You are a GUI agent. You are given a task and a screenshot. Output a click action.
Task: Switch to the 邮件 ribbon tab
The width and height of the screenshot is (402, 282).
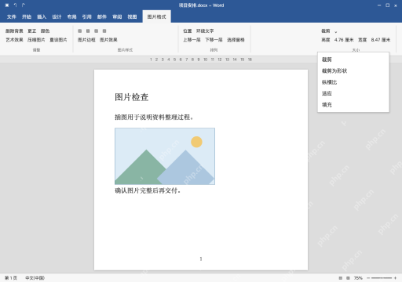(x=102, y=16)
